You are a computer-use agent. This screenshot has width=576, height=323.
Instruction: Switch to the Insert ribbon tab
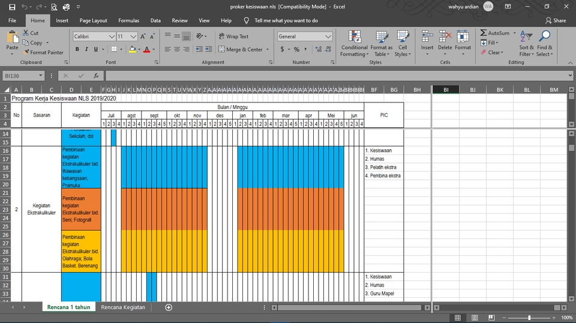(62, 20)
